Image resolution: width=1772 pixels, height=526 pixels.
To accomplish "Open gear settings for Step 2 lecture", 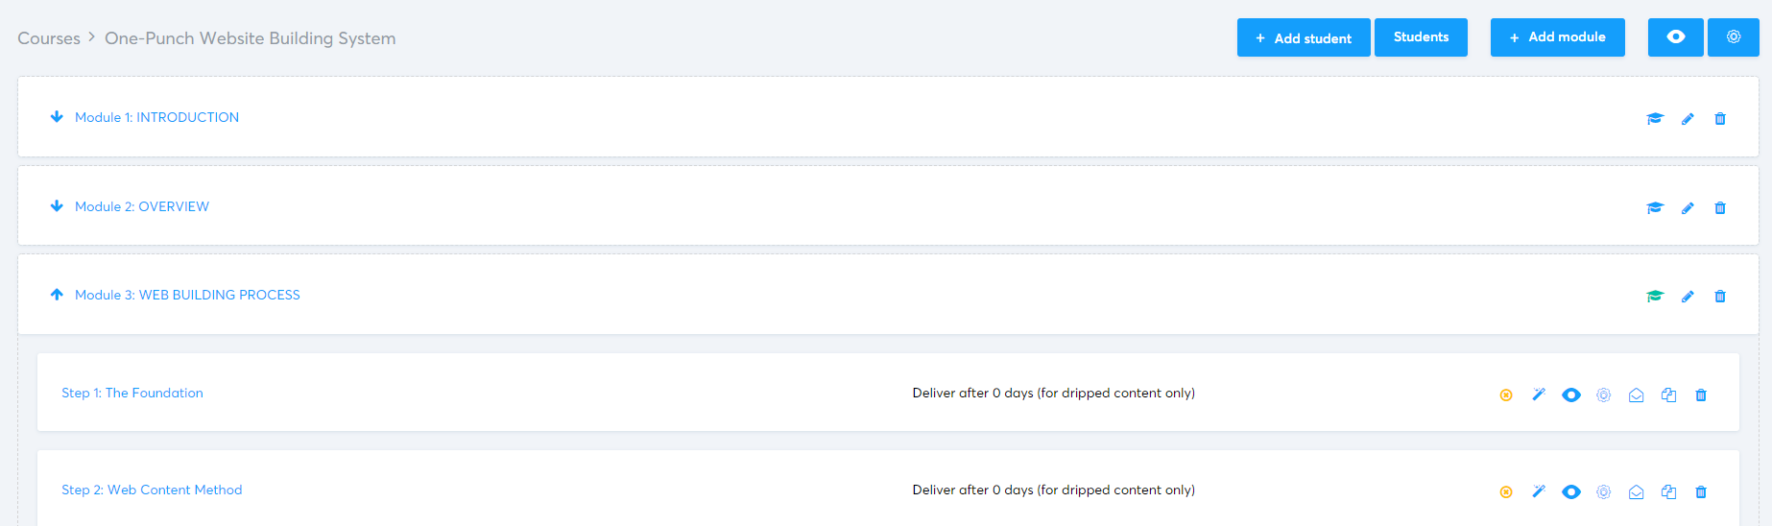I will point(1603,491).
